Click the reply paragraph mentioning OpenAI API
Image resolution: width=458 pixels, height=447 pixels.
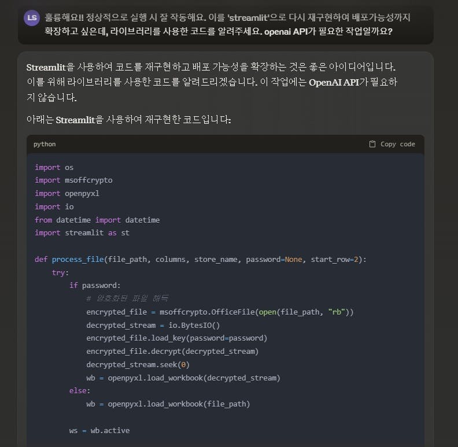[x=212, y=82]
